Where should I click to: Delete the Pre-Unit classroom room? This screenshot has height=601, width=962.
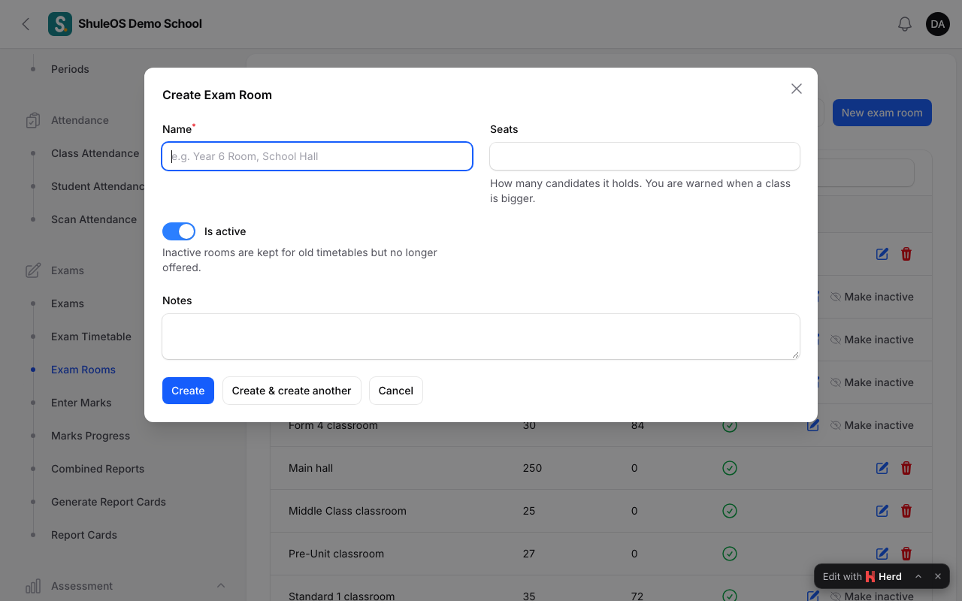(x=906, y=554)
